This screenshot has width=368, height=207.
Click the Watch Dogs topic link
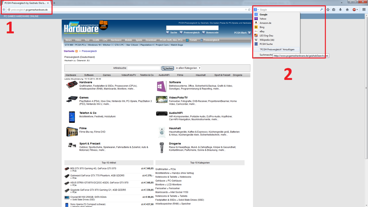click(177, 45)
